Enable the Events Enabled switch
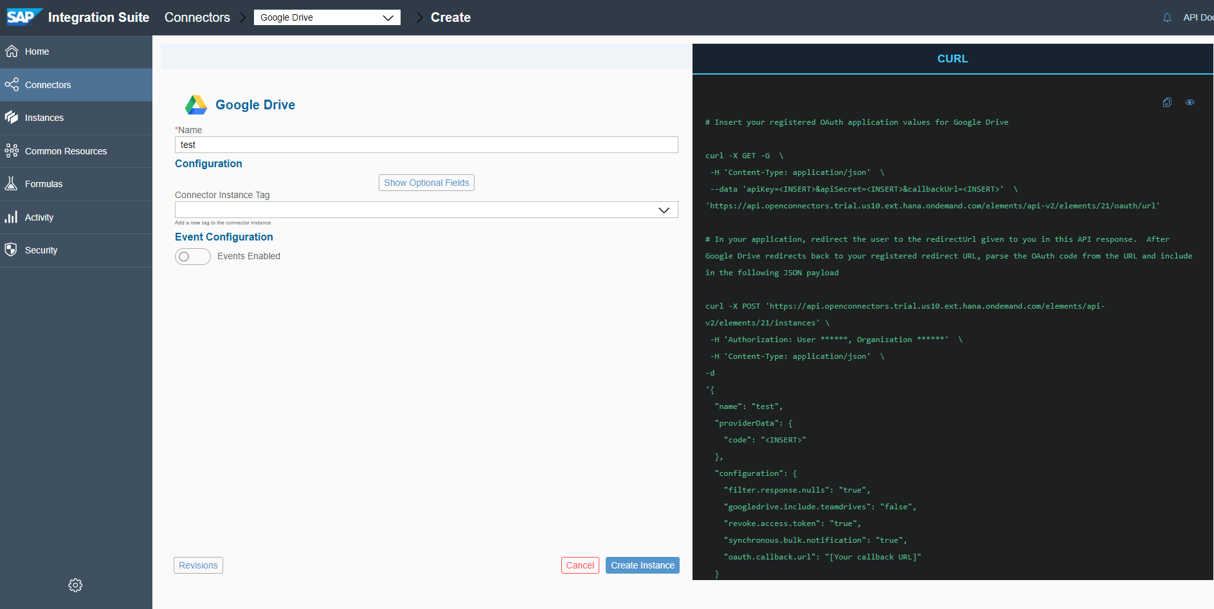Screen dimensions: 1214x609 click(x=193, y=257)
